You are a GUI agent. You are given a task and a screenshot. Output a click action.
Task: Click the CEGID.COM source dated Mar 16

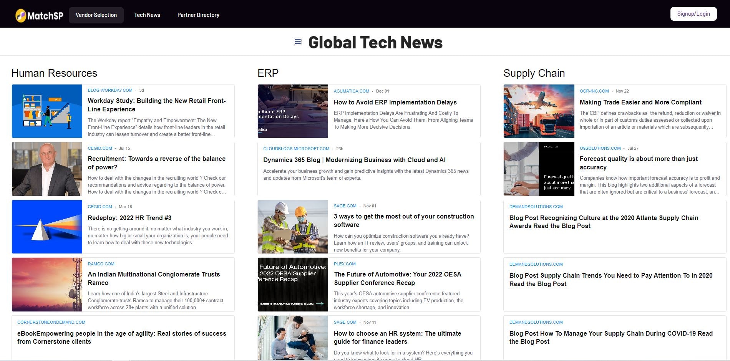tap(100, 207)
